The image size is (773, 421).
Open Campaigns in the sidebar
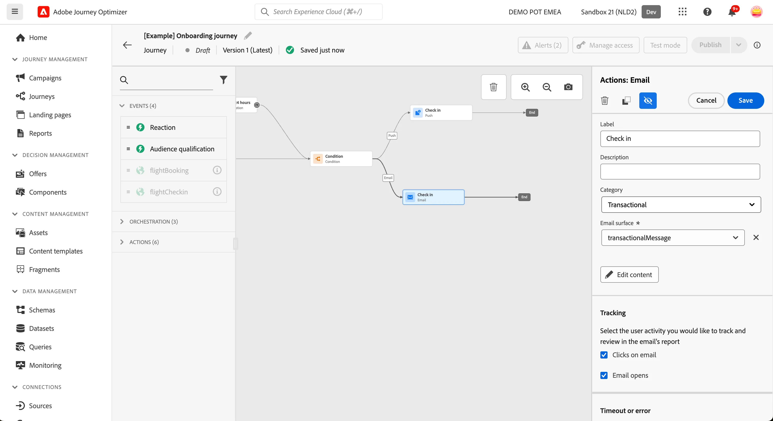pyautogui.click(x=45, y=78)
